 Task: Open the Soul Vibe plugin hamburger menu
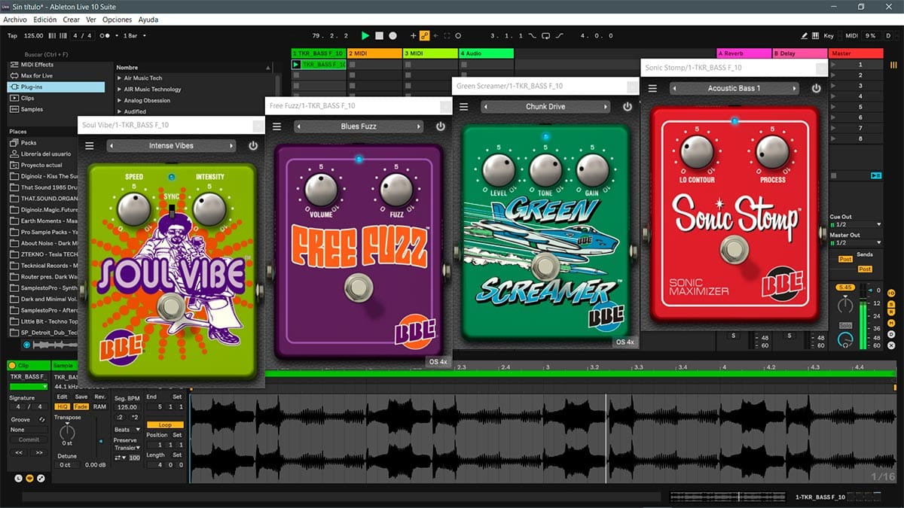(x=90, y=145)
